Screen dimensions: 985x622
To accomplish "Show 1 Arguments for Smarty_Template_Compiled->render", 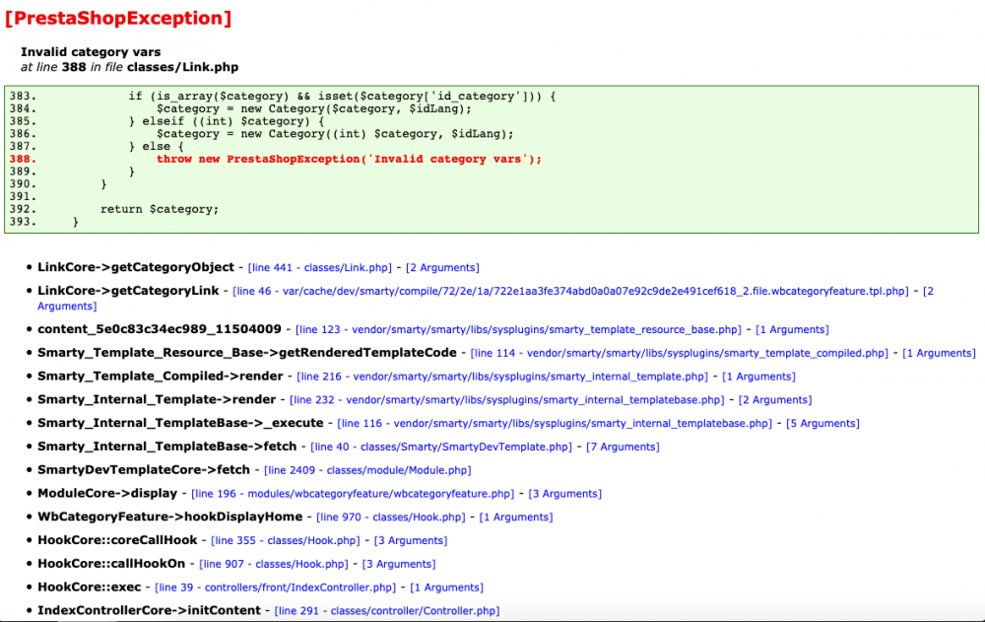I will (x=758, y=377).
